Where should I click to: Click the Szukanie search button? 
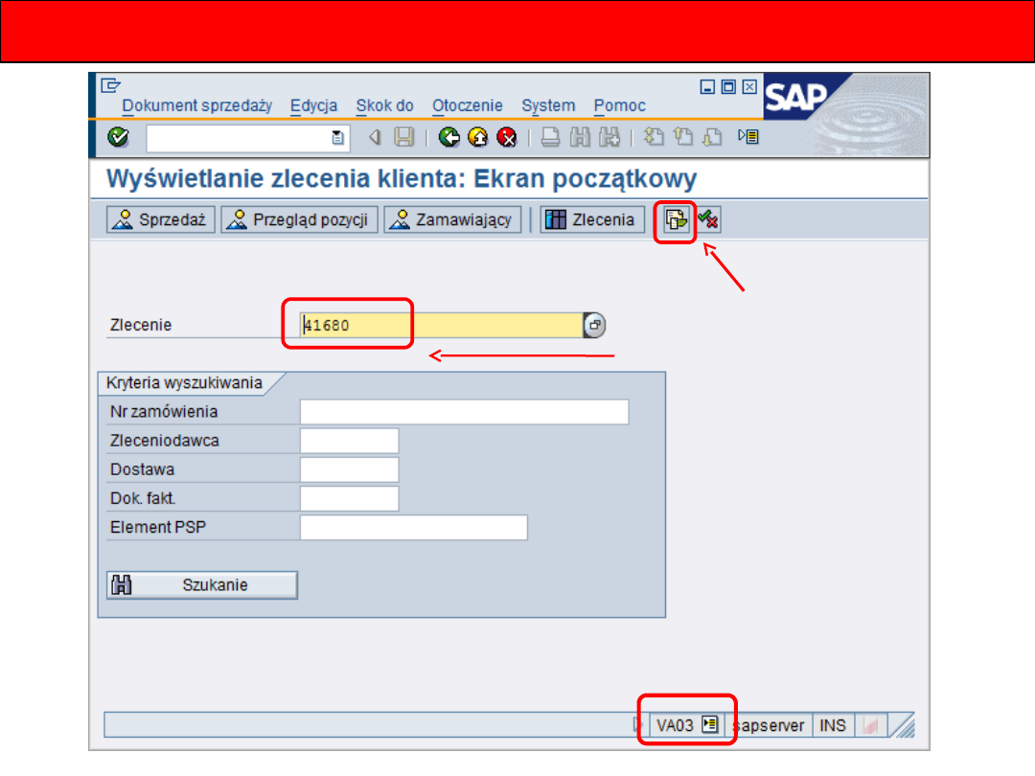point(202,585)
